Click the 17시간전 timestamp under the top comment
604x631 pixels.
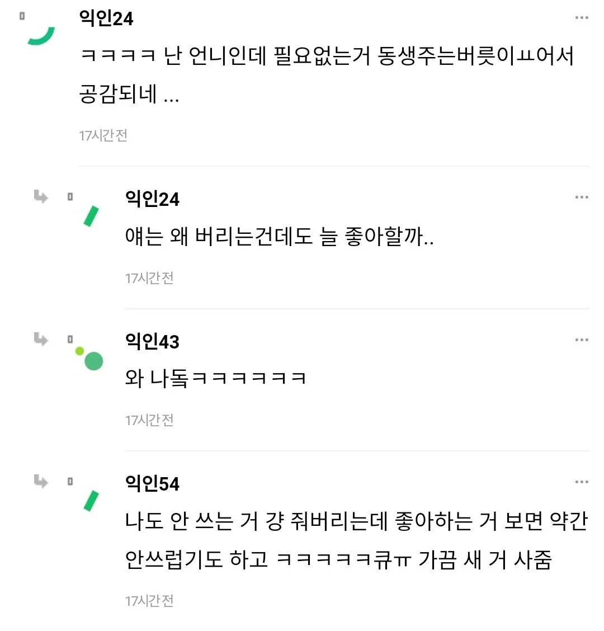(103, 134)
